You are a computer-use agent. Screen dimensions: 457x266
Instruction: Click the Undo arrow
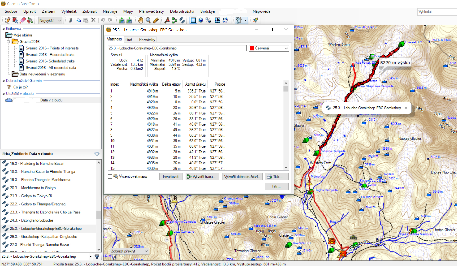[103, 20]
